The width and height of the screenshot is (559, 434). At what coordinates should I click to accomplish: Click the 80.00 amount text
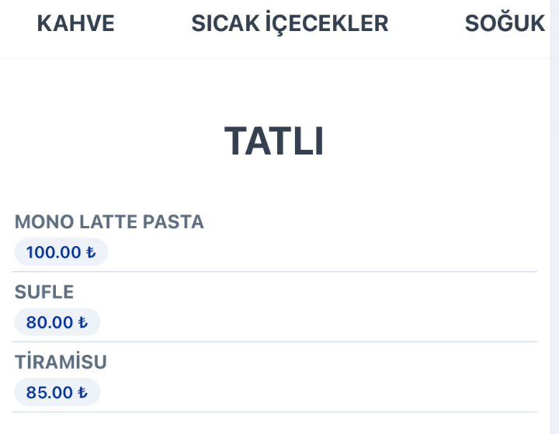pyautogui.click(x=50, y=322)
